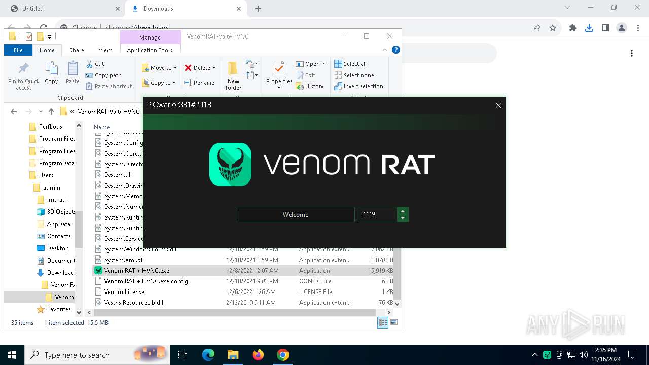Open New item dropdown in ribbon

251,64
